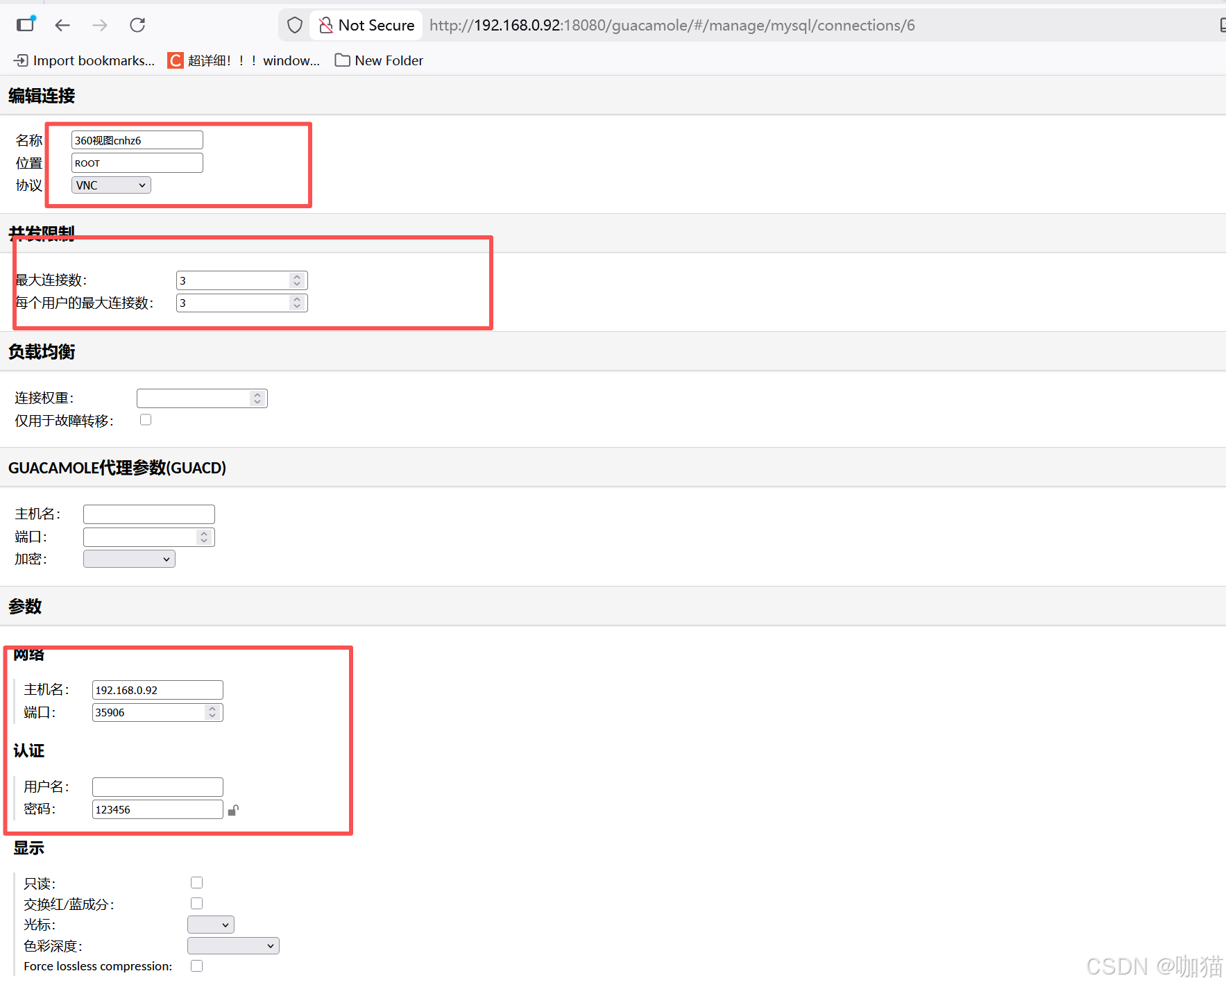Click the 连接权重 input field
This screenshot has height=987, width=1226.
pos(202,398)
